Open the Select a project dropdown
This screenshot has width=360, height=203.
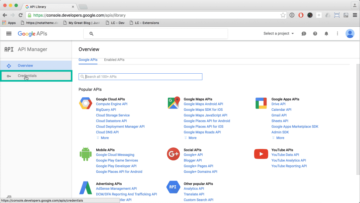(278, 33)
